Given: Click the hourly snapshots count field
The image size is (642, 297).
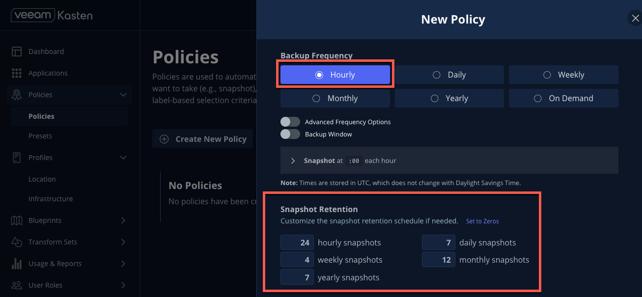Looking at the screenshot, I should click(297, 243).
